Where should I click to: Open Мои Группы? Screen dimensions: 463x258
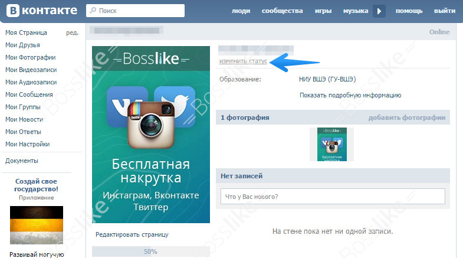coord(23,107)
